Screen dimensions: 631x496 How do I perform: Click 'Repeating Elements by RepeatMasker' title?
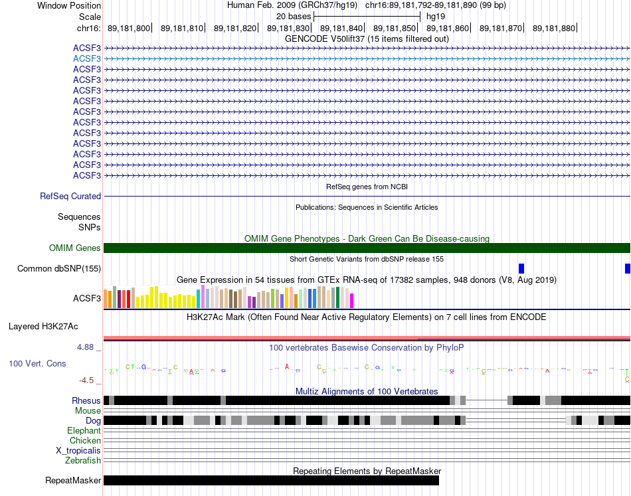[367, 471]
